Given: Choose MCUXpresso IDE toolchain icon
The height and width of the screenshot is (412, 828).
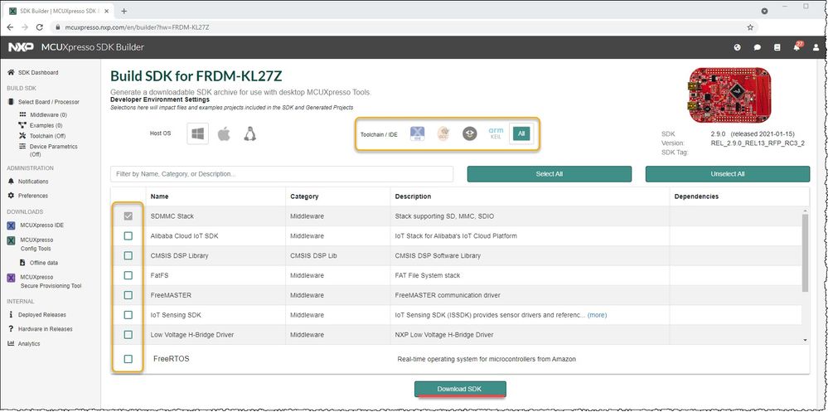Looking at the screenshot, I should (417, 134).
